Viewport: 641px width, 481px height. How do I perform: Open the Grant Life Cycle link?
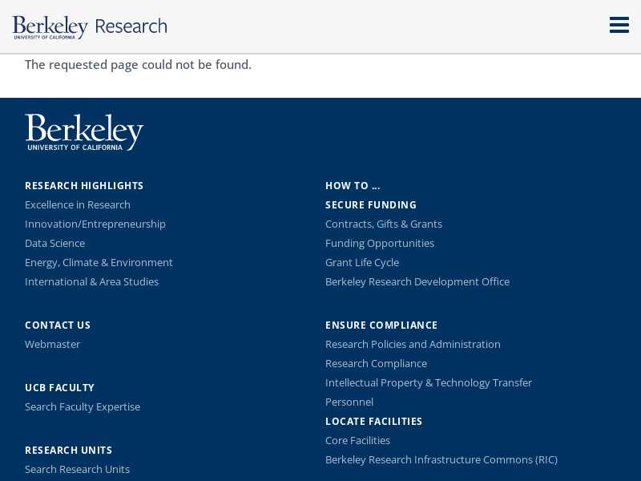click(x=362, y=263)
